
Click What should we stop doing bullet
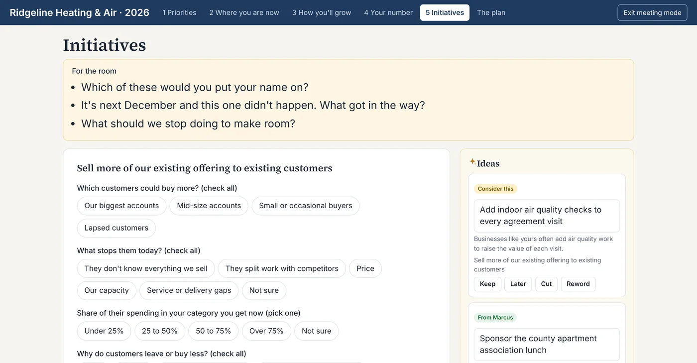click(x=188, y=123)
